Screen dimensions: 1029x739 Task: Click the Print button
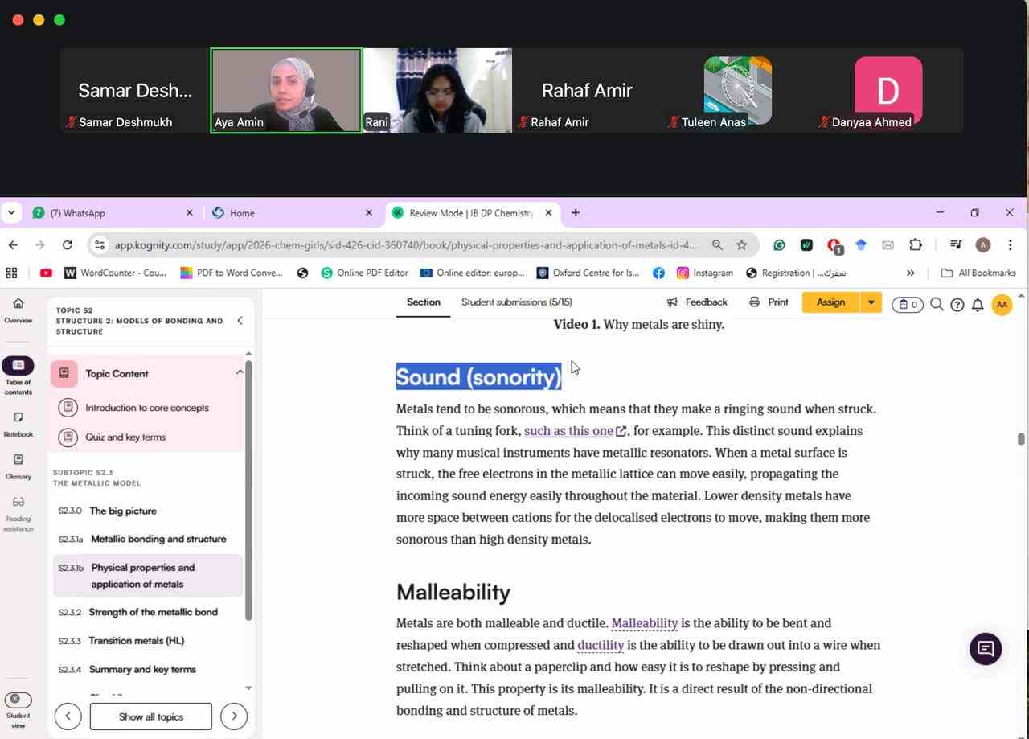(769, 302)
